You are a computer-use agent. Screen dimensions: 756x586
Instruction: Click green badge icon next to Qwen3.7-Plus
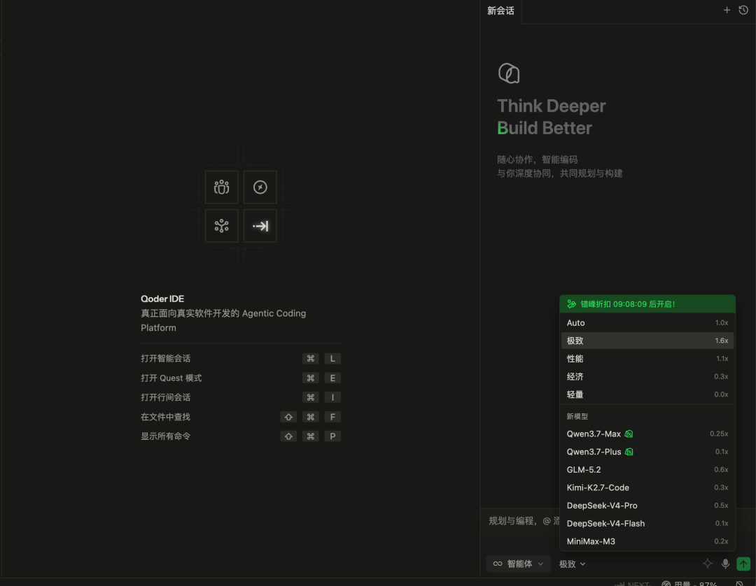tap(629, 452)
